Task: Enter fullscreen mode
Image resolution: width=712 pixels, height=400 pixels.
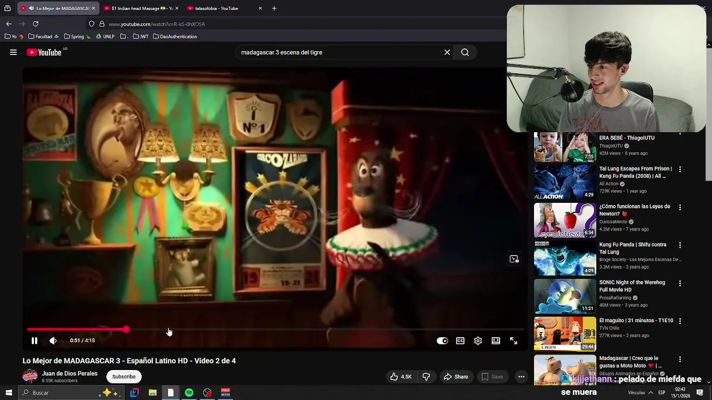Action: tap(513, 341)
